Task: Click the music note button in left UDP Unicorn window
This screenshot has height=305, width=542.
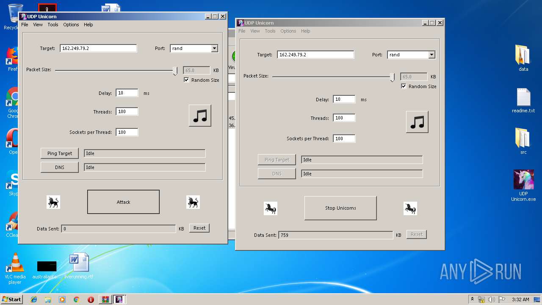Action: pos(200,116)
